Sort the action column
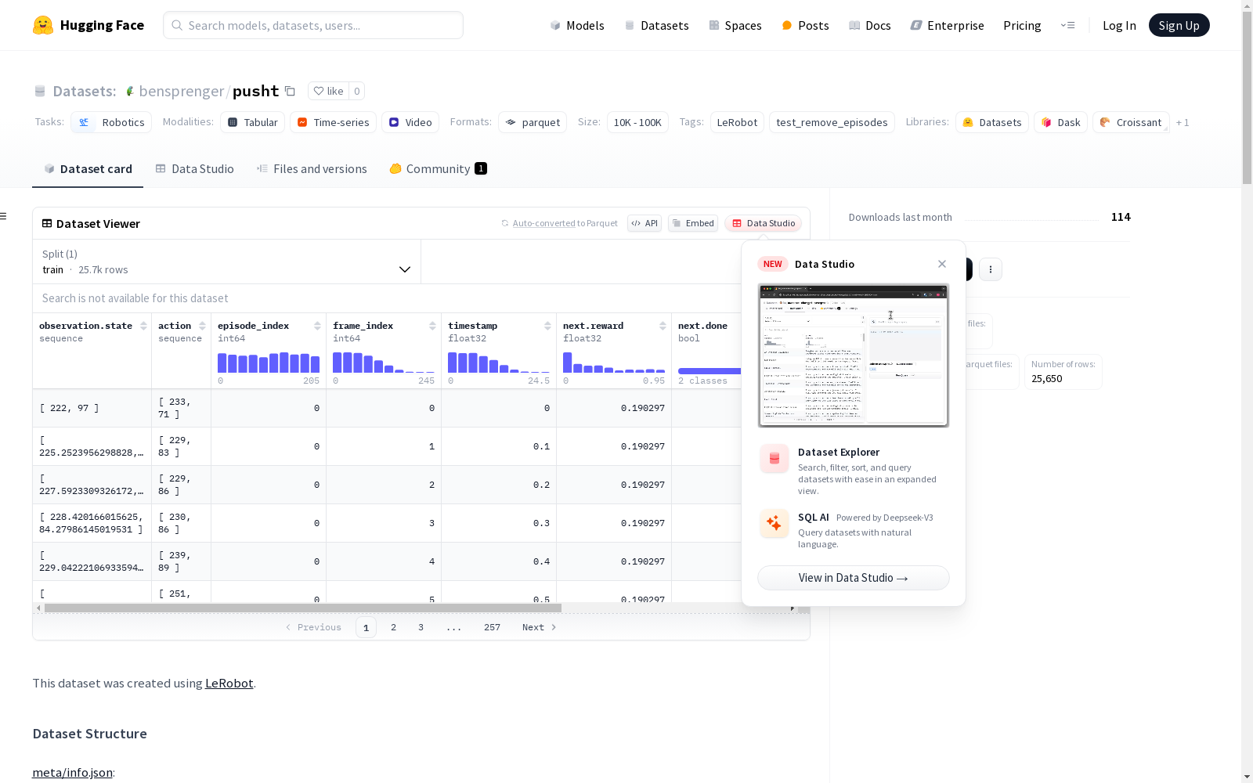Screen dimensions: 1253x783 [x=202, y=326]
